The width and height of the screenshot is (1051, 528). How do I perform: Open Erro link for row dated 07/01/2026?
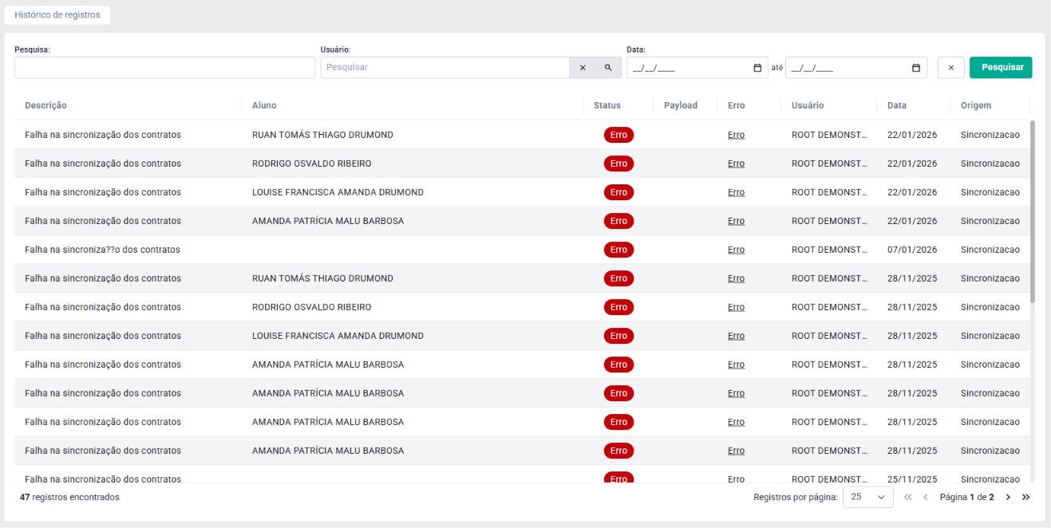pos(736,250)
